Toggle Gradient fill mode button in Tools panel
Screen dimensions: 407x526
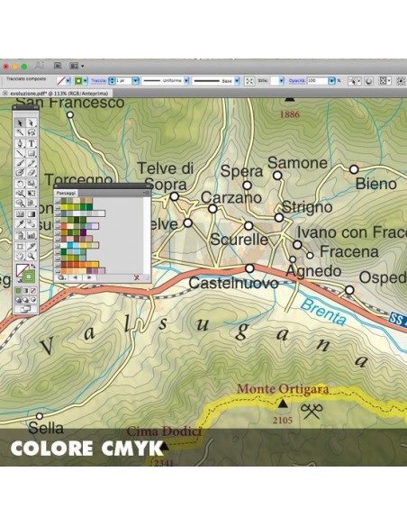[x=26, y=291]
